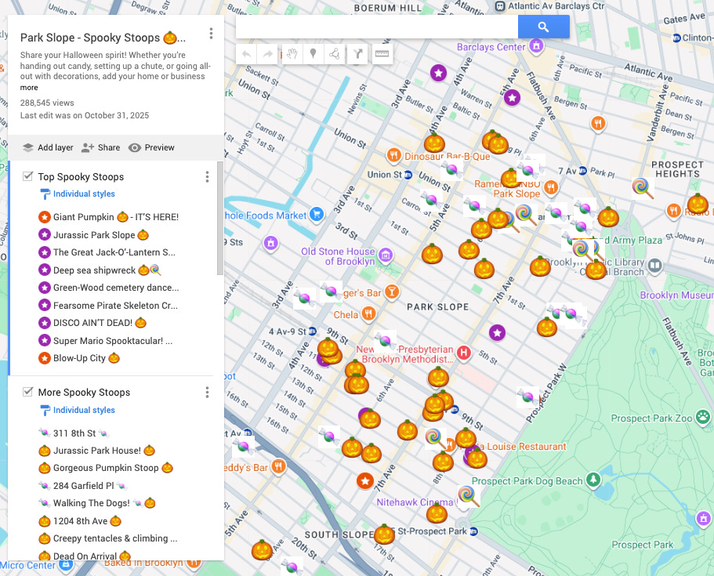Click Barclays Center map pin icon

[536, 46]
